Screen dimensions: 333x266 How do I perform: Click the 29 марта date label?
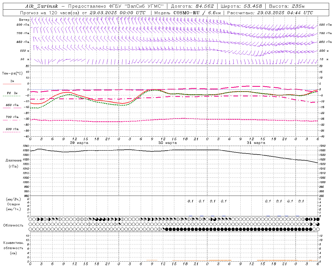point(79,143)
